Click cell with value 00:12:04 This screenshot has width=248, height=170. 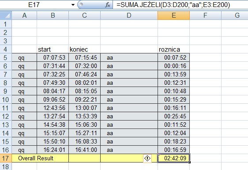174,133
